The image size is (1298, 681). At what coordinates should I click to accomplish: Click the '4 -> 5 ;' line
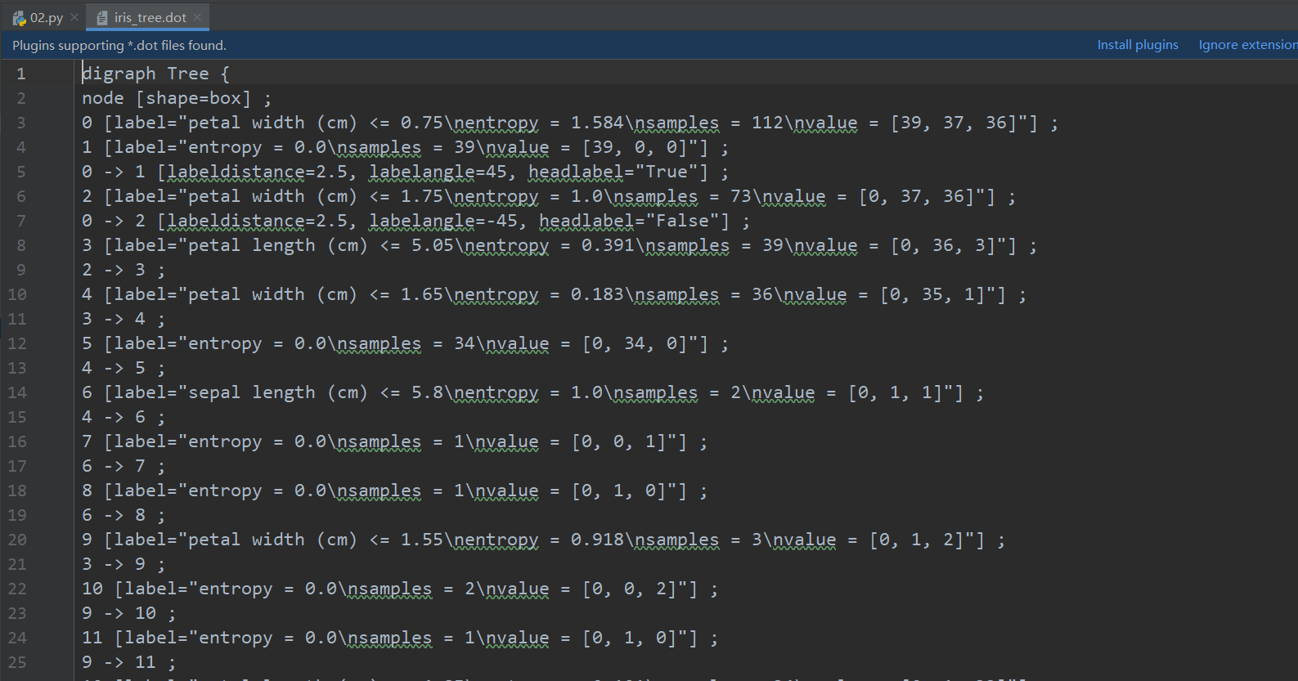[x=124, y=368]
